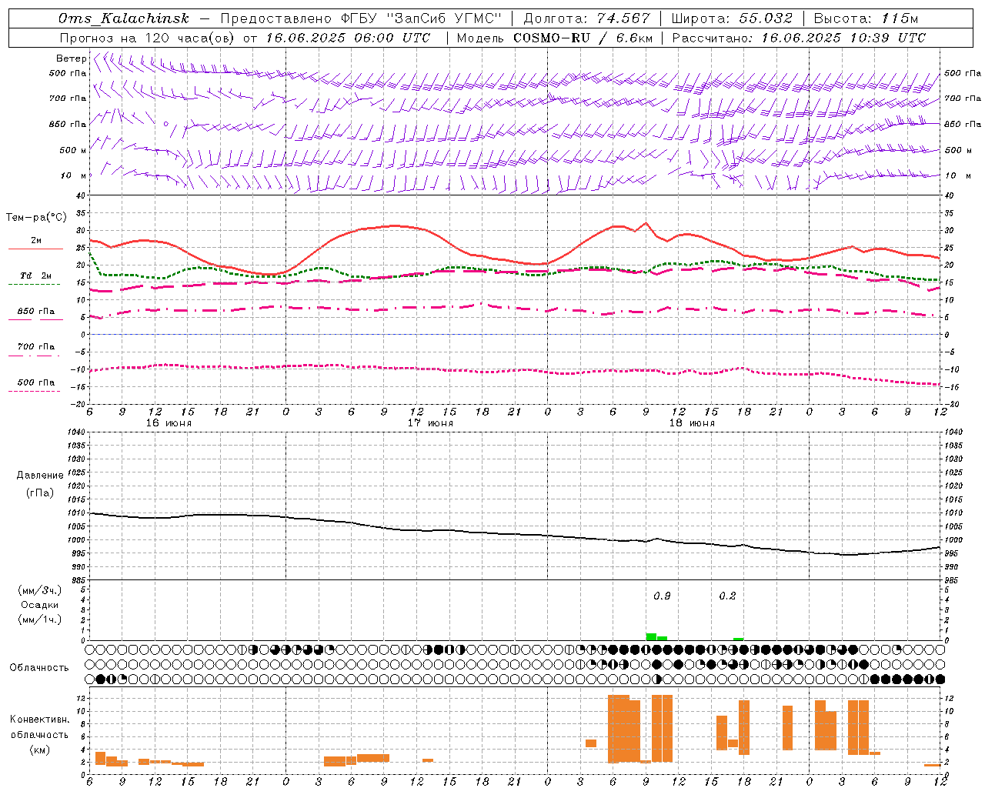985x788 pixels.
Task: Select the model name COSMO-RU / 6.6км
Action: 583,38
